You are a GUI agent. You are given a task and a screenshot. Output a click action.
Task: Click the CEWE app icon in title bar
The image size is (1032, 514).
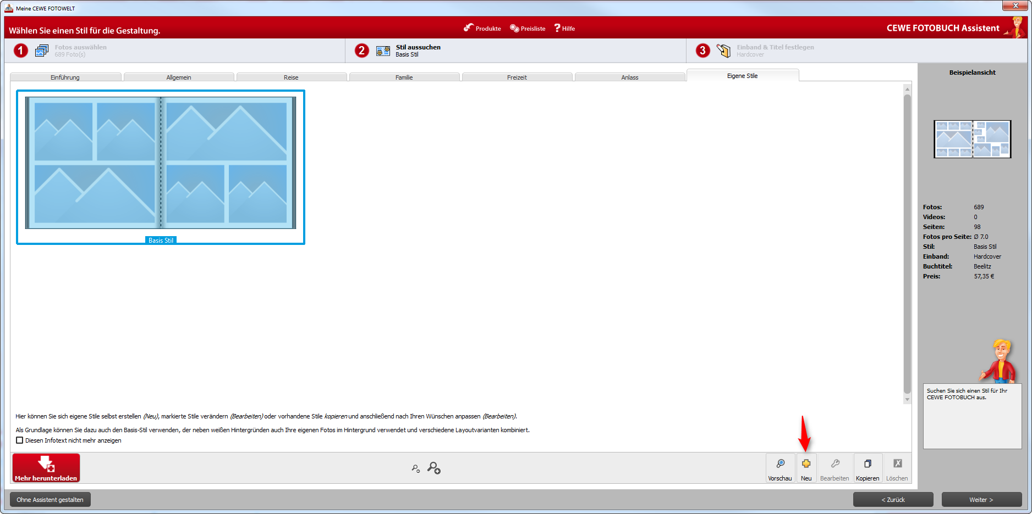click(x=9, y=8)
